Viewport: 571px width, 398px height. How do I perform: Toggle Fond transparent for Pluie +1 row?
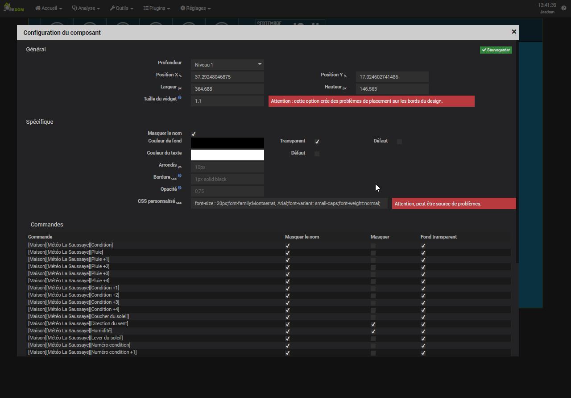click(423, 260)
